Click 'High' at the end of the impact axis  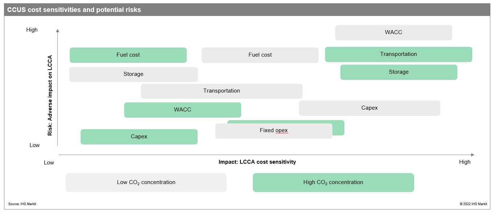pos(465,162)
